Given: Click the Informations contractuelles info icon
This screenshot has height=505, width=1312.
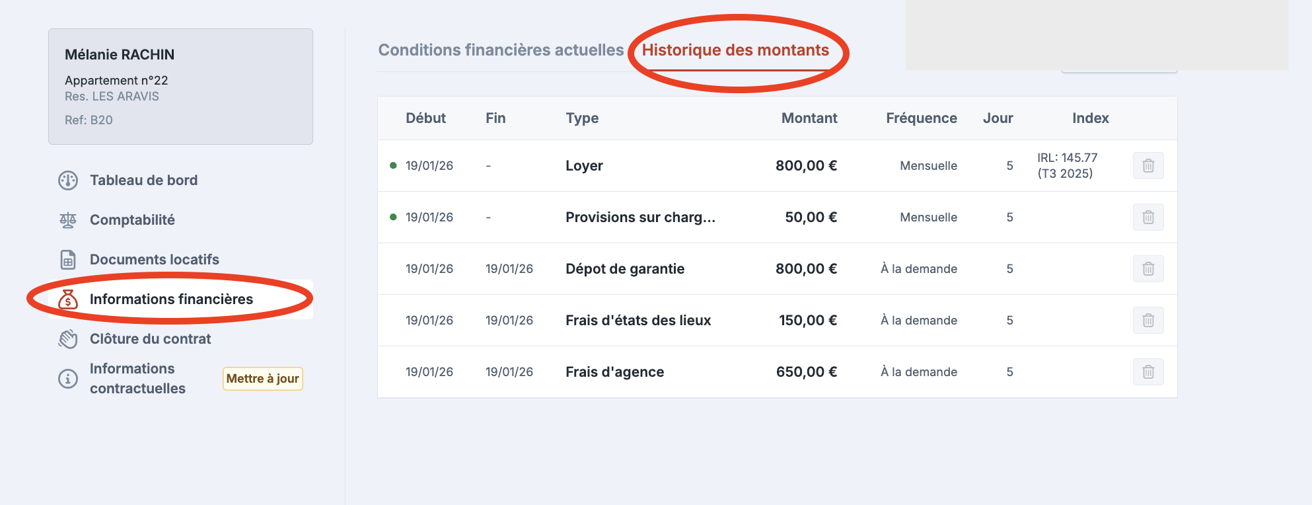Looking at the screenshot, I should pyautogui.click(x=68, y=379).
